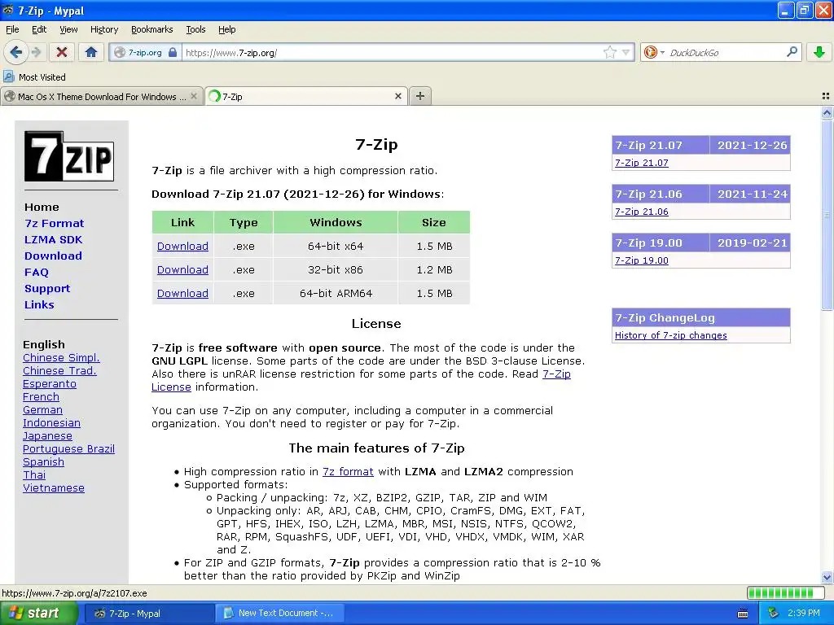The image size is (834, 625).
Task: Click the green page loading progress bar
Action: click(787, 592)
